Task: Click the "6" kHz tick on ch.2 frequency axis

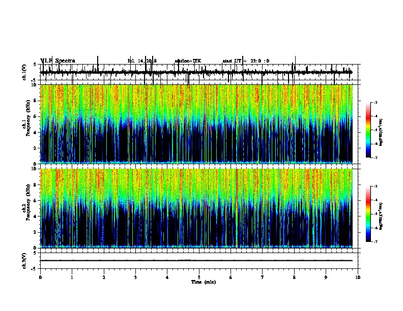Action: tap(36, 201)
